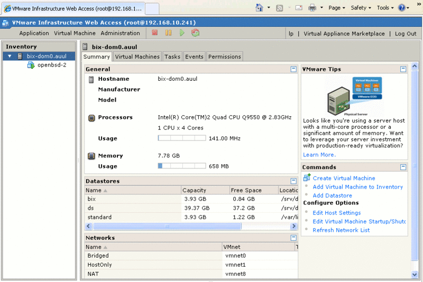Click Add Virtual Machine to Inventory link

click(358, 186)
